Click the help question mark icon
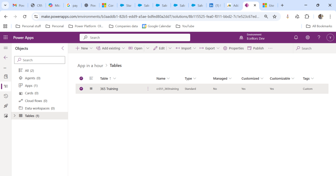Viewport: 336px width, 176px height. click(x=319, y=38)
